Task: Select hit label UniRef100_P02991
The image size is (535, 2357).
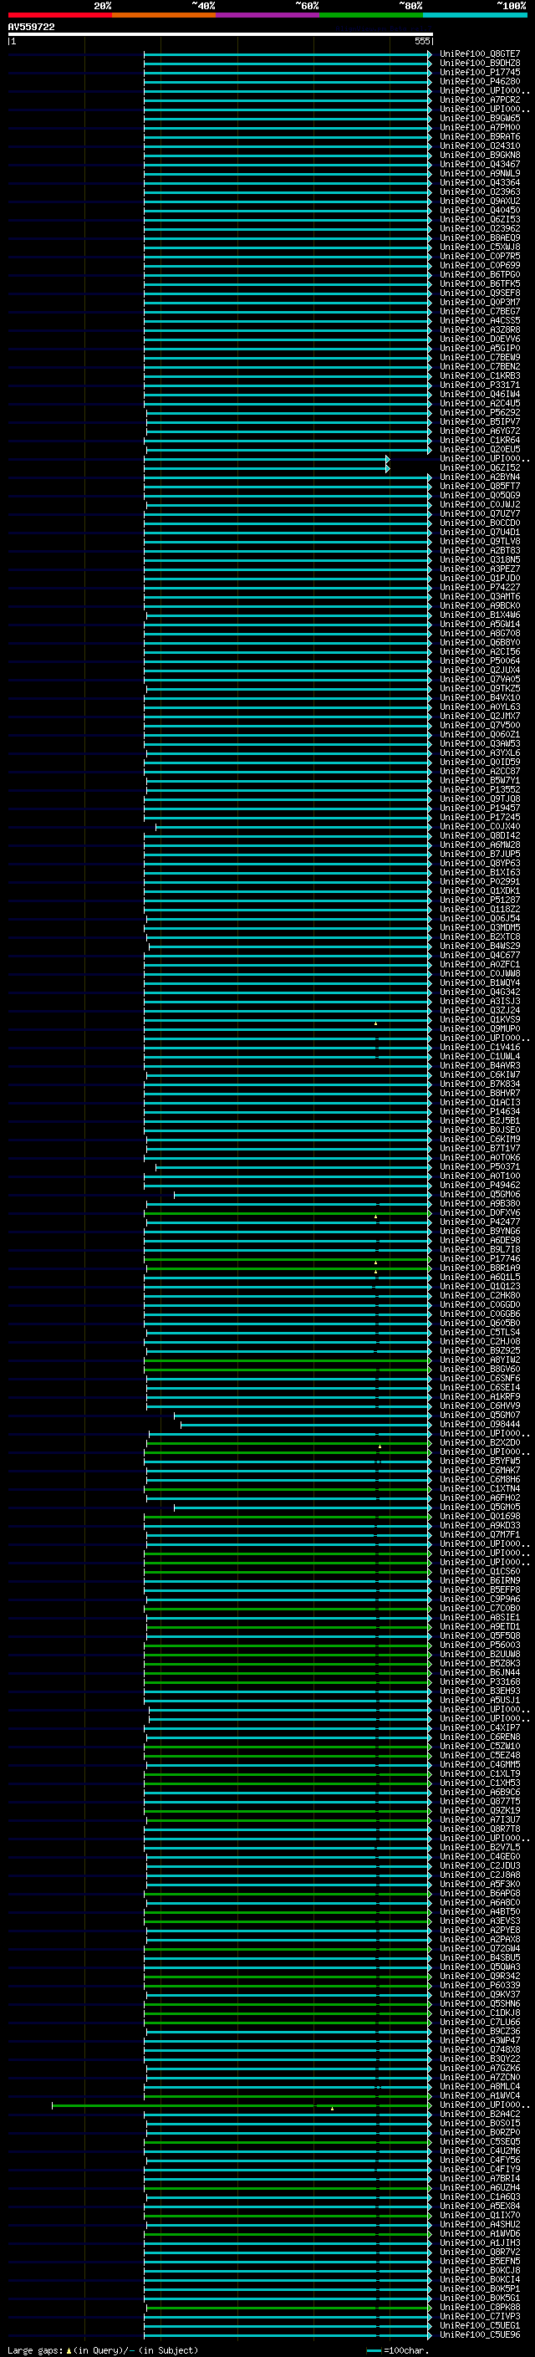Action: [479, 881]
